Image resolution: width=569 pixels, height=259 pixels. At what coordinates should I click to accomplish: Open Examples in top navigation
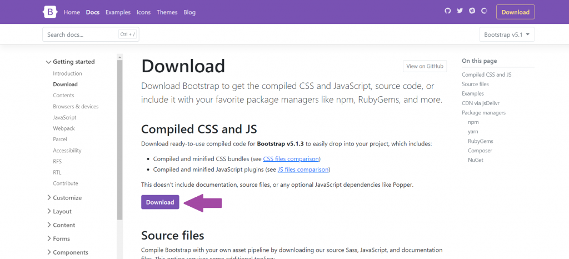pyautogui.click(x=118, y=12)
